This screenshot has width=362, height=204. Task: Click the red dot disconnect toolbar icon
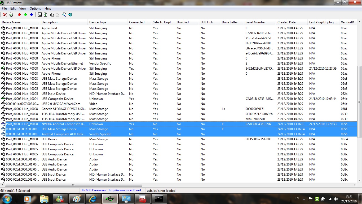(19, 15)
